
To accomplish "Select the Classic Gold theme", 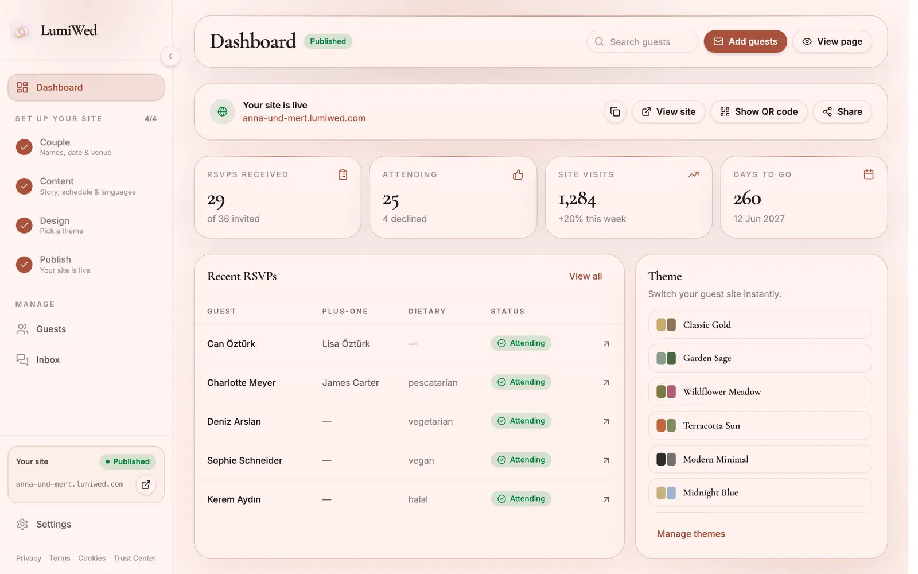I will click(760, 325).
